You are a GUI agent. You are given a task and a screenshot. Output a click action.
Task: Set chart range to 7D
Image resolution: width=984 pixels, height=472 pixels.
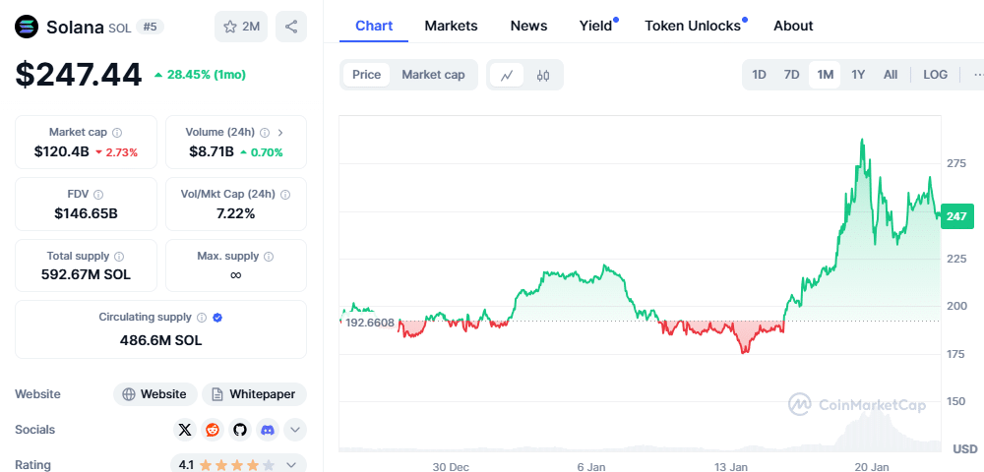(x=792, y=75)
